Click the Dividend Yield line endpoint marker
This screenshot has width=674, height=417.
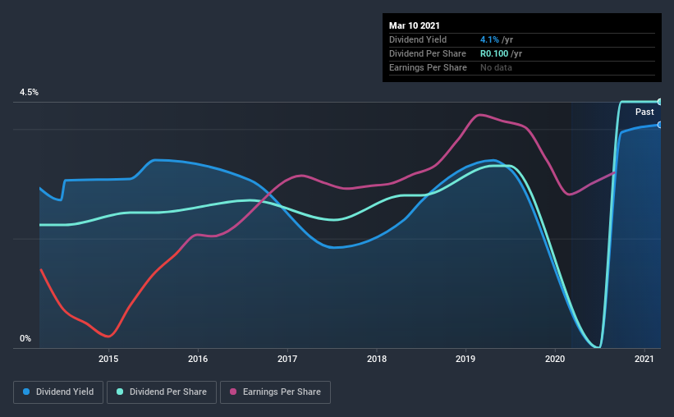(x=660, y=125)
